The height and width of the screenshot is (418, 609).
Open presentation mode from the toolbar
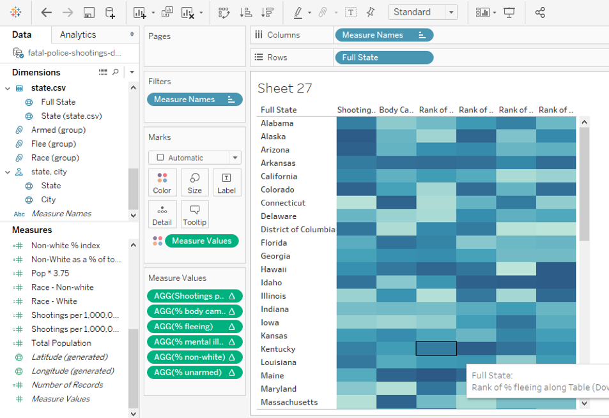[x=509, y=12]
